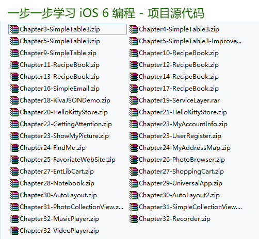This screenshot has width=259, height=240.
Task: Click the archive icon of Chapter17-RecipeBook.zip
Action: 134,89
